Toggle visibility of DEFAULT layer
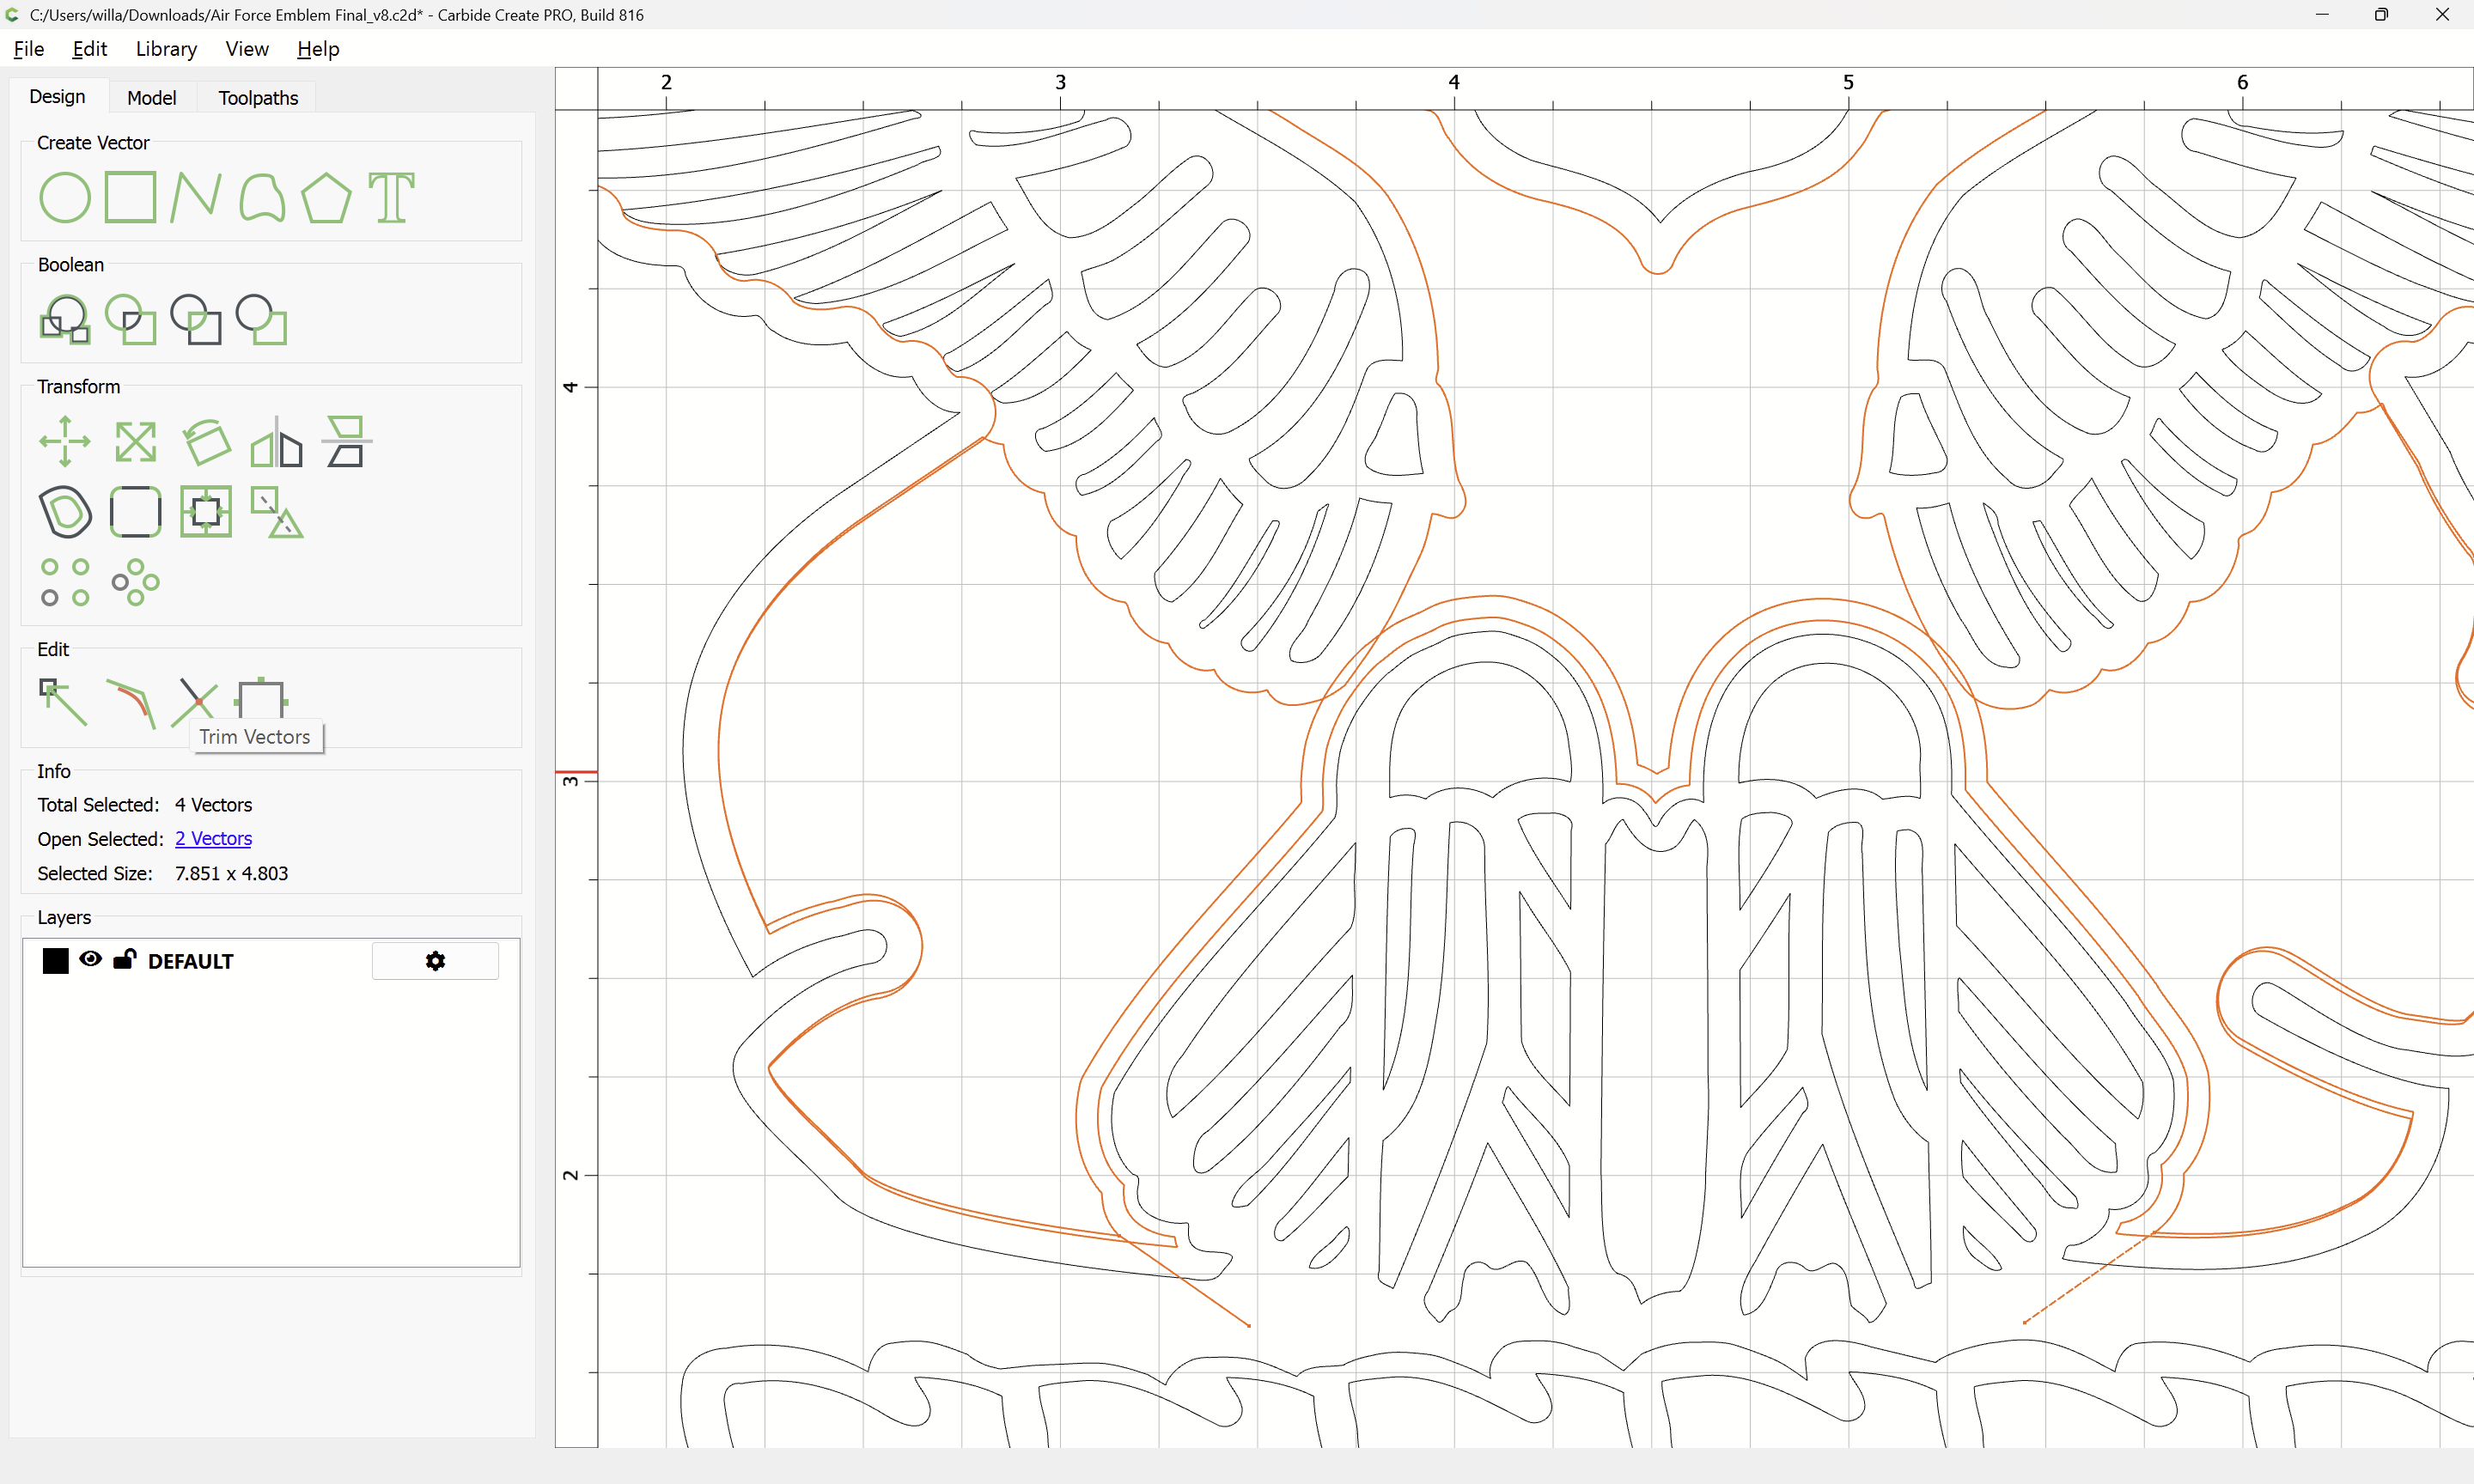Image resolution: width=2474 pixels, height=1484 pixels. pos(90,959)
